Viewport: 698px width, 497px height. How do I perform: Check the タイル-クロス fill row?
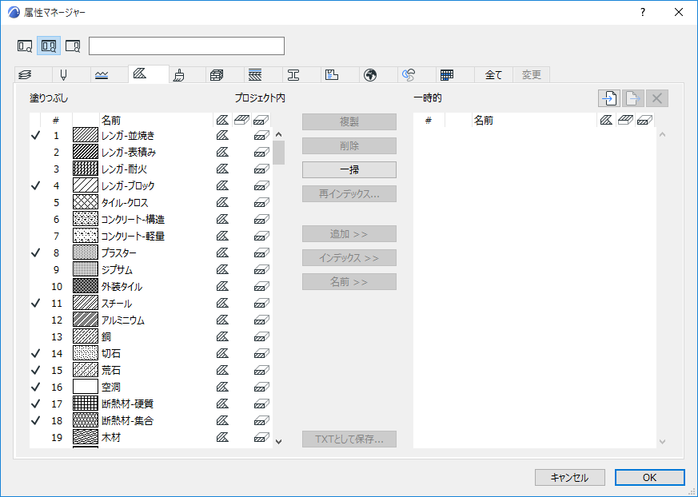tap(34, 202)
